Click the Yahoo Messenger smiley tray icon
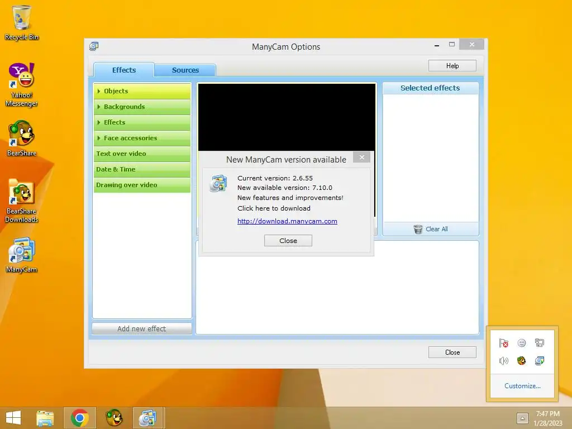The image size is (572, 429). coord(522,343)
